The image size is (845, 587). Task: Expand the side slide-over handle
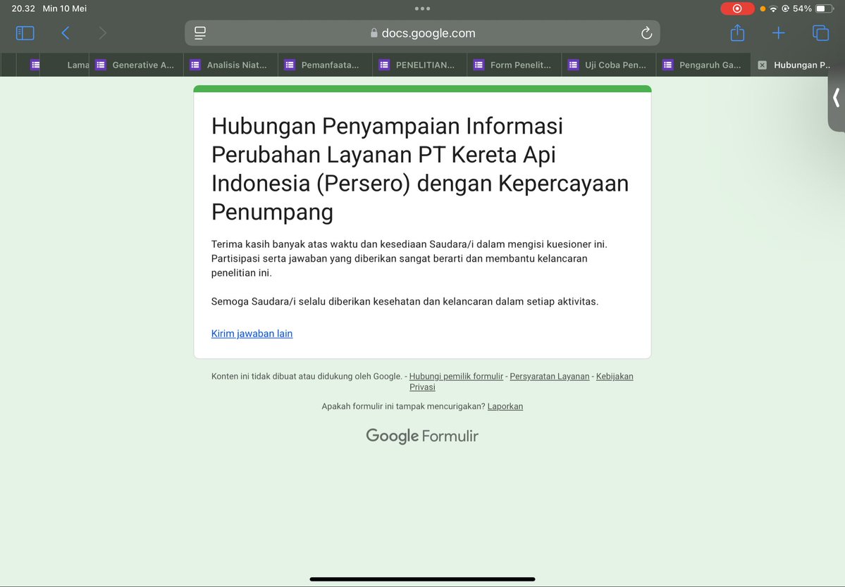point(837,98)
